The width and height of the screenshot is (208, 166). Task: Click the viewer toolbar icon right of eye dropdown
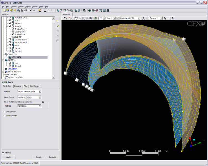pos(173,18)
